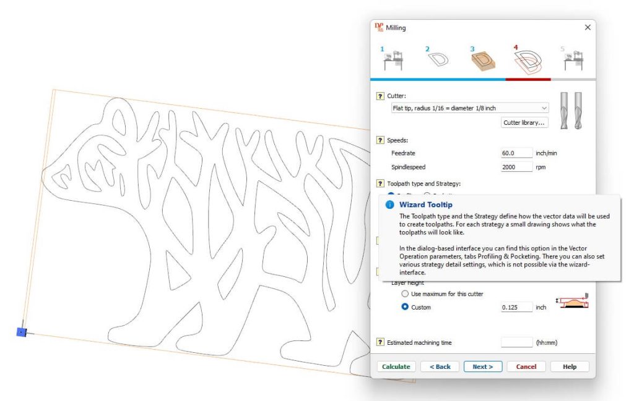The width and height of the screenshot is (634, 401).
Task: Click the help icon next to Cutter
Action: click(x=380, y=96)
